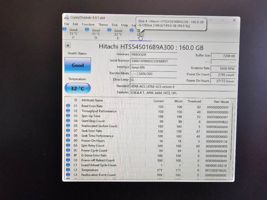Image resolution: width=267 pixels, height=200 pixels.
Task: Click status orb for Seek Error Rate
Action: 68,131
